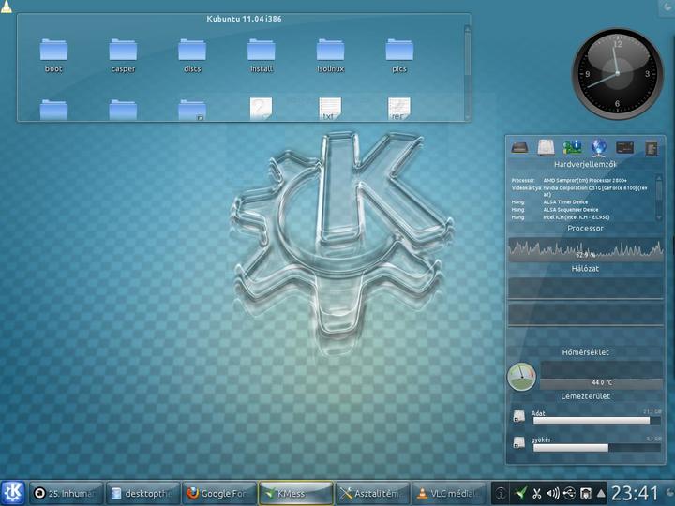Click the hard disk icon in system monitor
The image size is (675, 506).
click(x=546, y=148)
